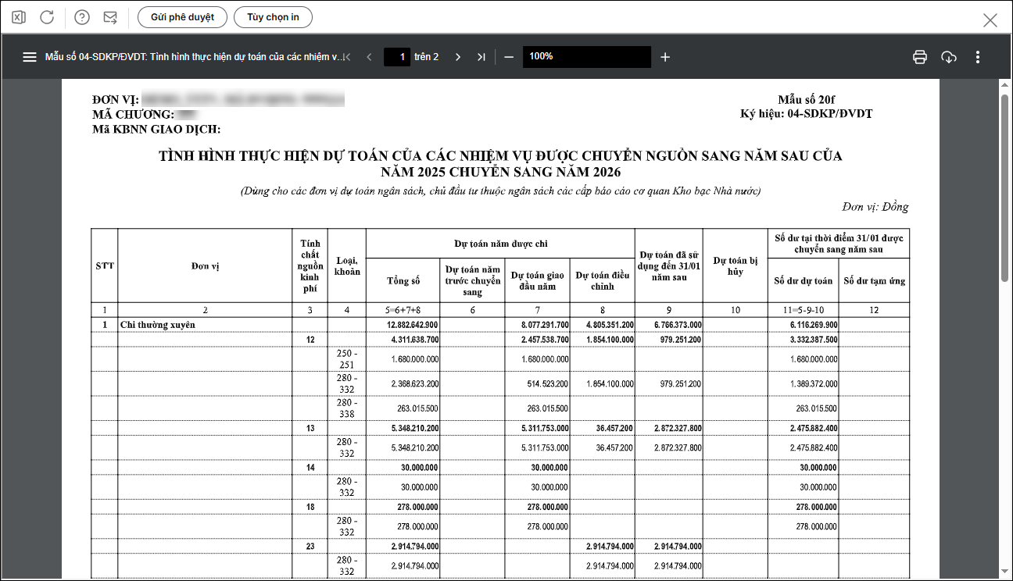Click the Dự toán điều chỉnh header

pyautogui.click(x=602, y=281)
